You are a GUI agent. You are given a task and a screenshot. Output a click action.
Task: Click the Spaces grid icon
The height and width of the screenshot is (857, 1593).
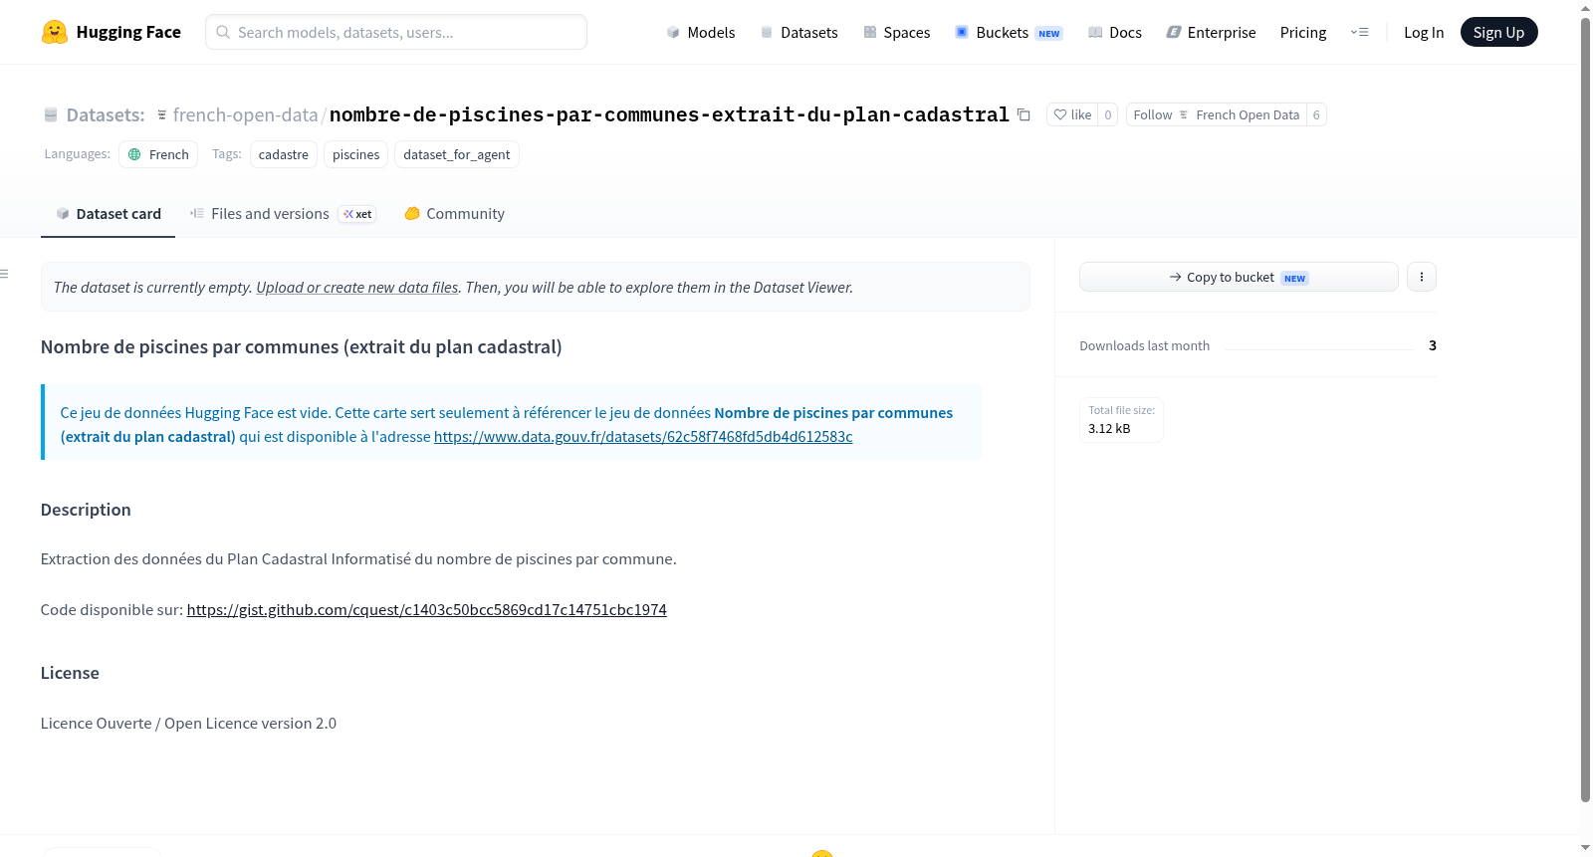coord(870,32)
